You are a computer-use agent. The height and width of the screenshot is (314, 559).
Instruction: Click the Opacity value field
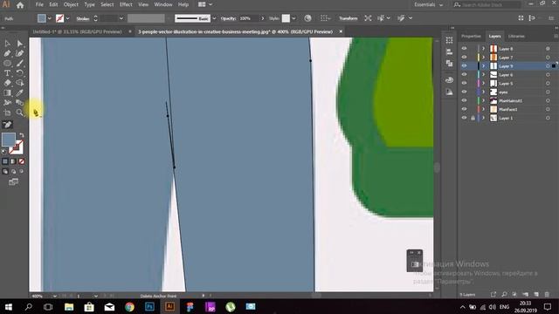click(249, 18)
